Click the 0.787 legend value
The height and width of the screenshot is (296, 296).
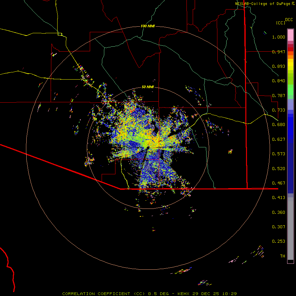click(279, 95)
